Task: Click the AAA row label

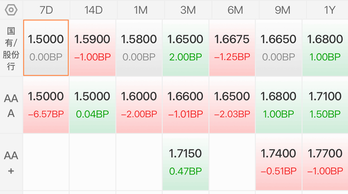Action: [11, 105]
